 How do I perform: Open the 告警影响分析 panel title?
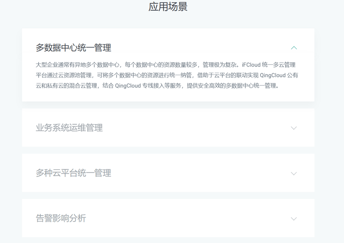click(x=61, y=218)
